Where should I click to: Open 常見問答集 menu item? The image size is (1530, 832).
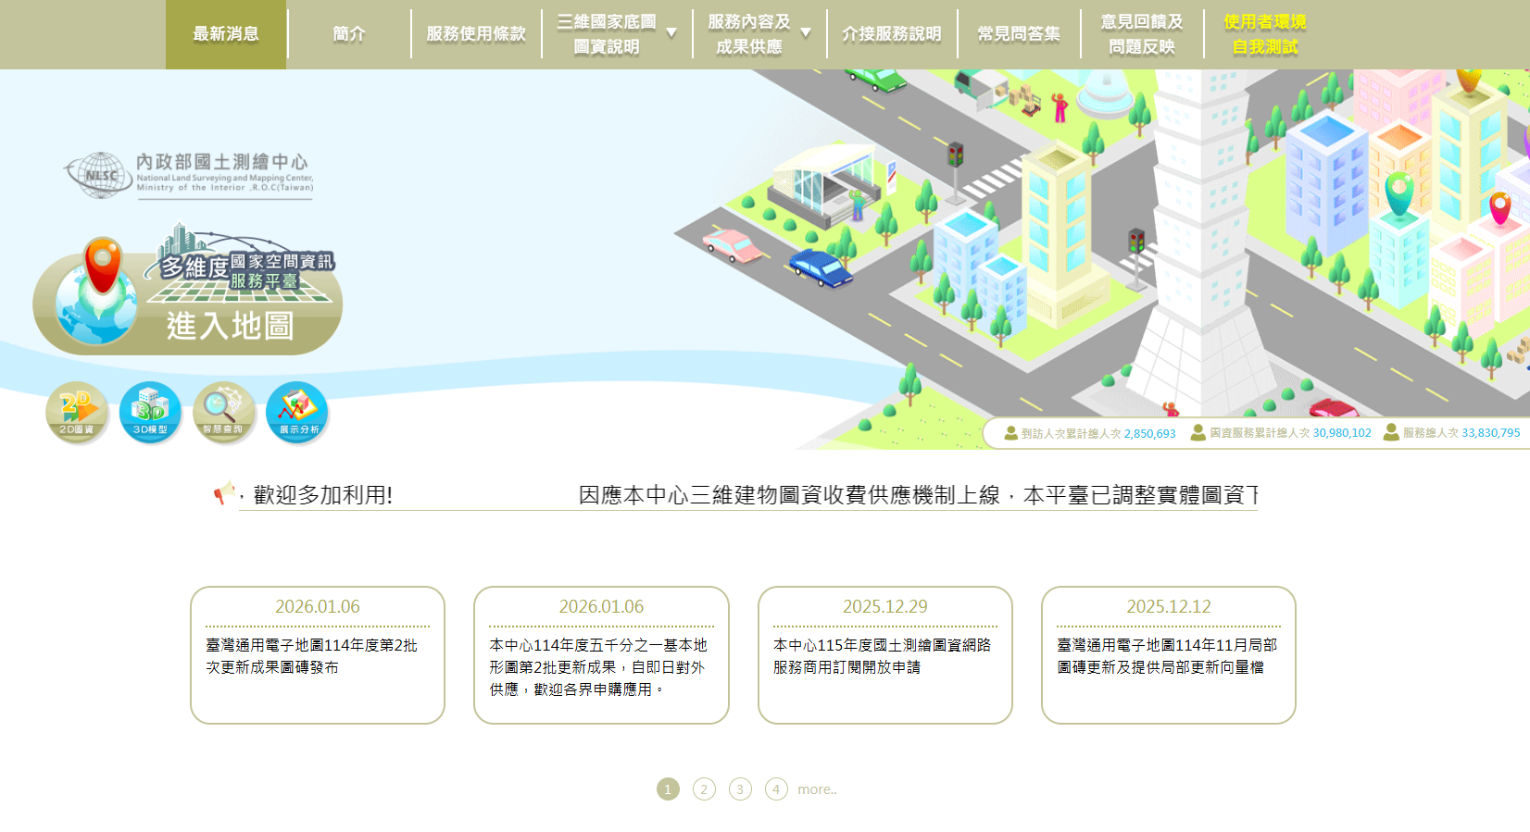click(x=1019, y=34)
